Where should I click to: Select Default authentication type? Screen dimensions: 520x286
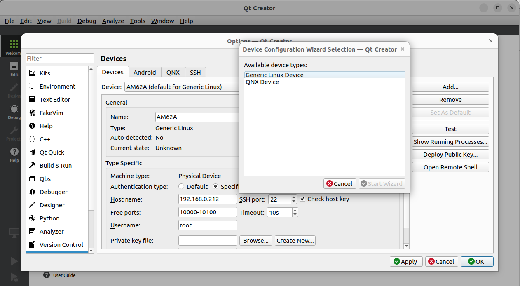(x=181, y=187)
